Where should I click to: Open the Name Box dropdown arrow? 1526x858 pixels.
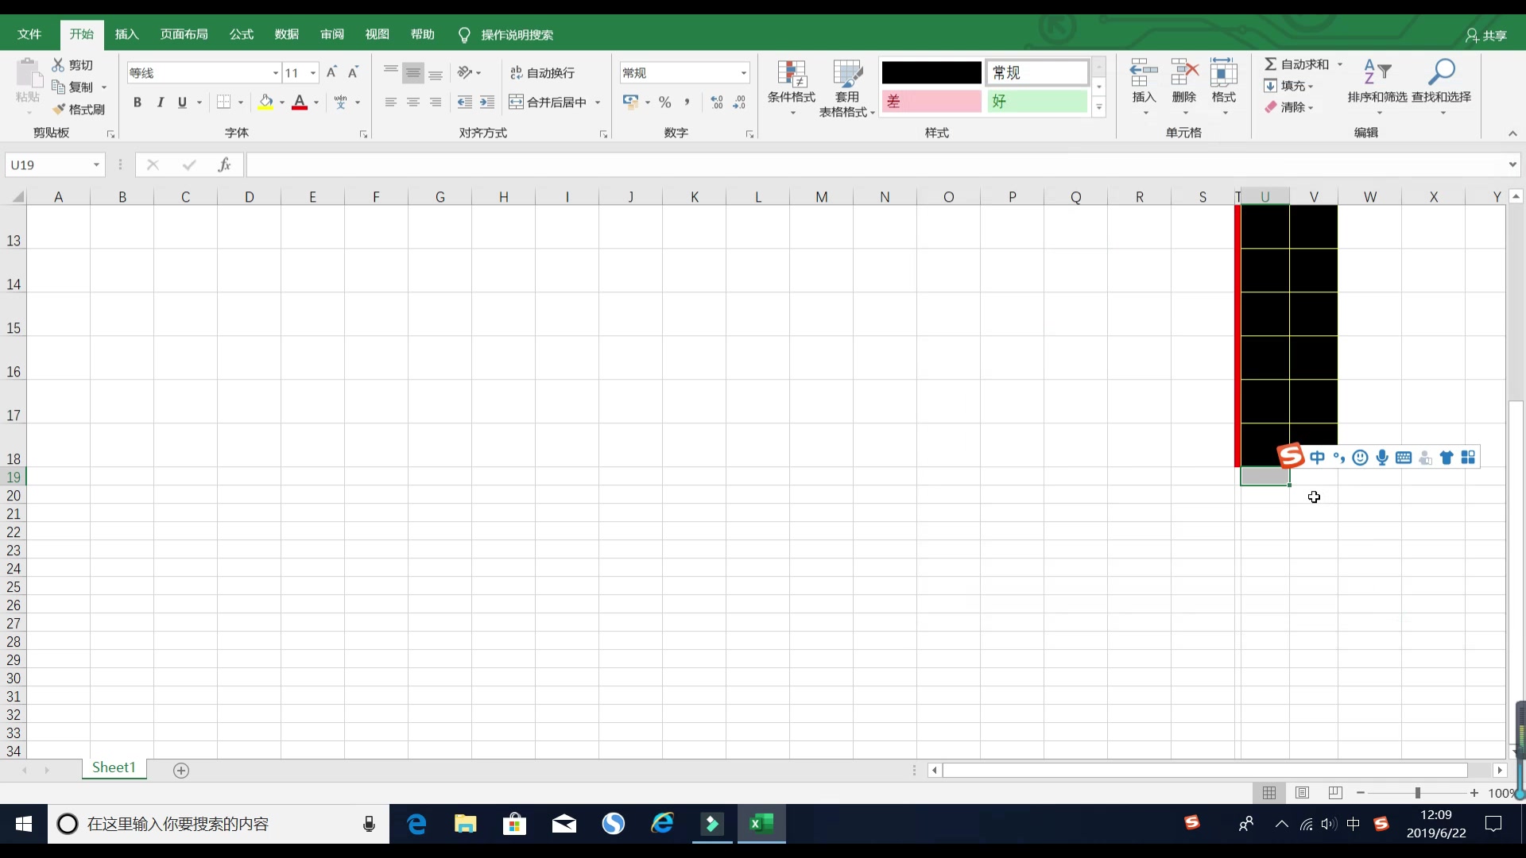[96, 165]
